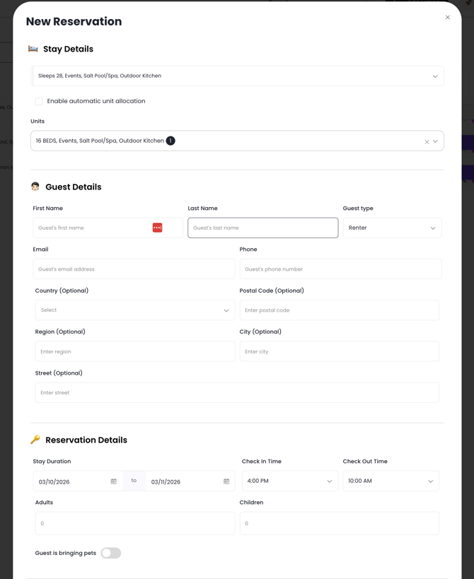Toggle Guest is bringing pets switch
474x579 pixels.
point(111,553)
